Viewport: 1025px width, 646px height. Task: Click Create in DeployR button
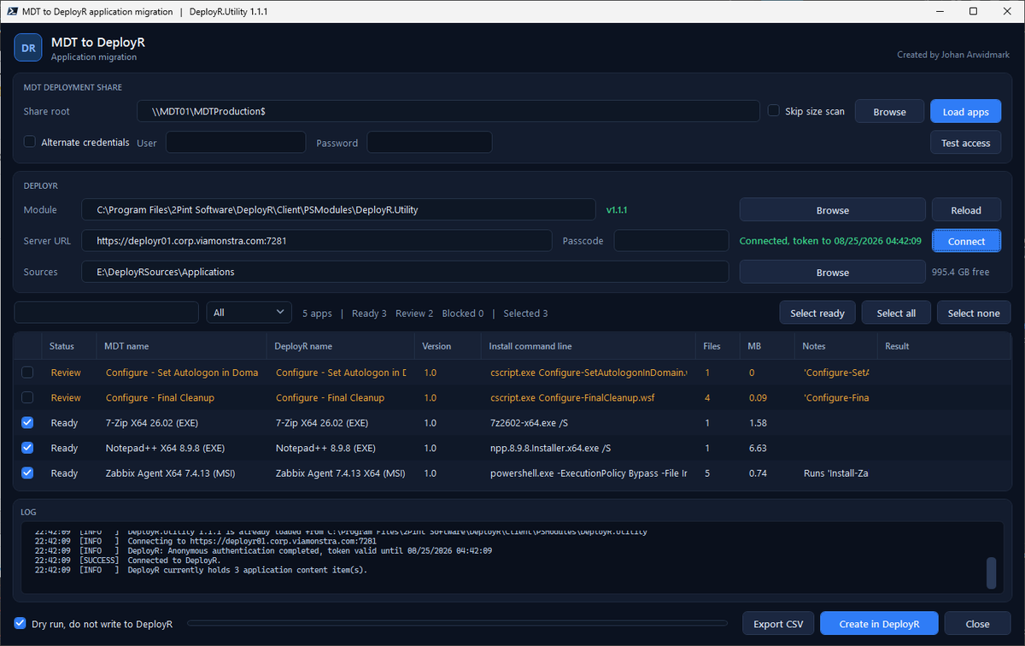coord(879,624)
